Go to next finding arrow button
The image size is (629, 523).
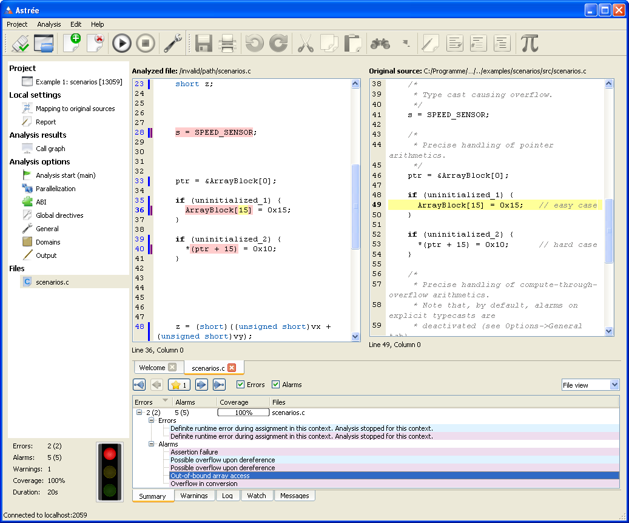pos(201,385)
